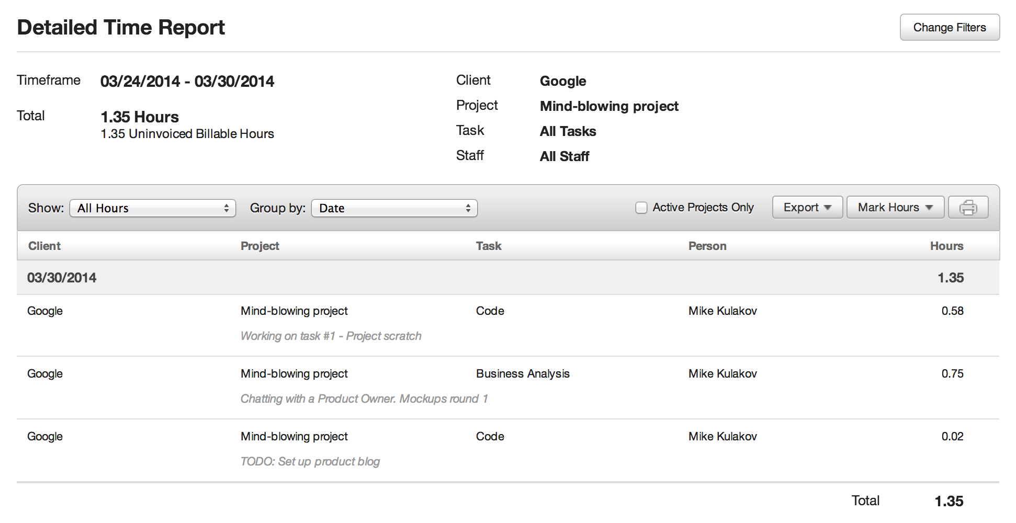This screenshot has height=523, width=1016.
Task: Open the Show All Hours dropdown
Action: pyautogui.click(x=153, y=208)
